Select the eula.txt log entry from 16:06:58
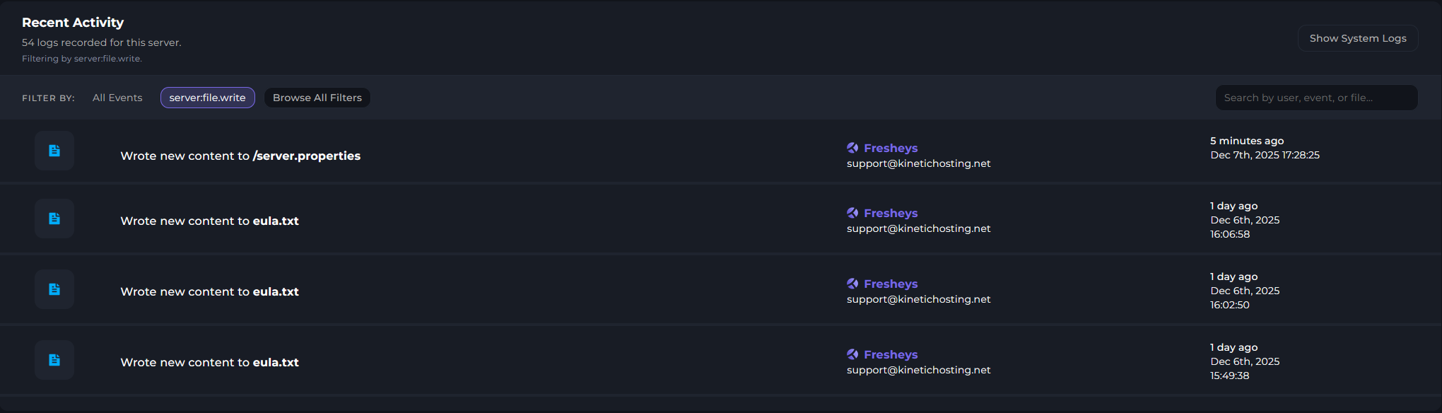Image resolution: width=1442 pixels, height=413 pixels. pos(209,221)
